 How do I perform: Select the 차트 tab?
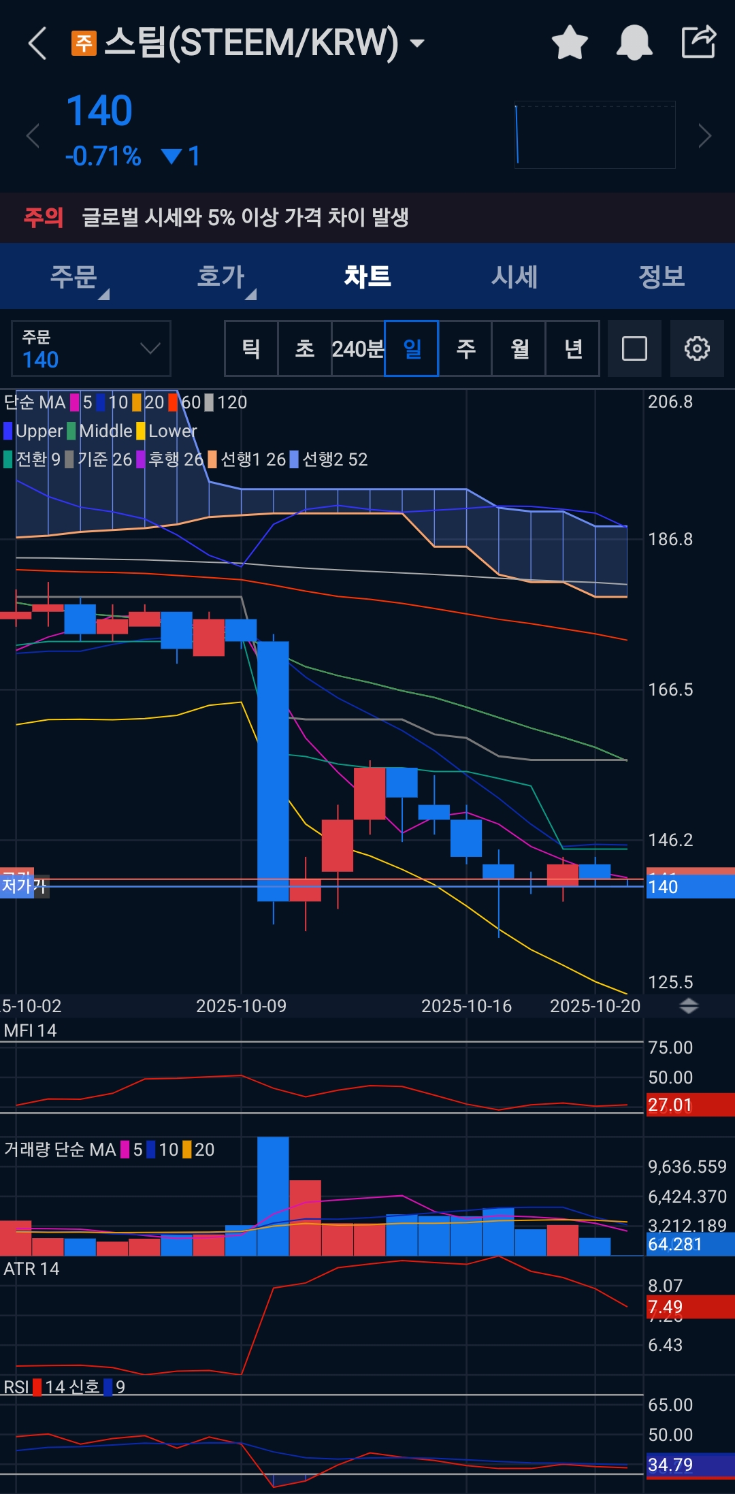point(367,276)
